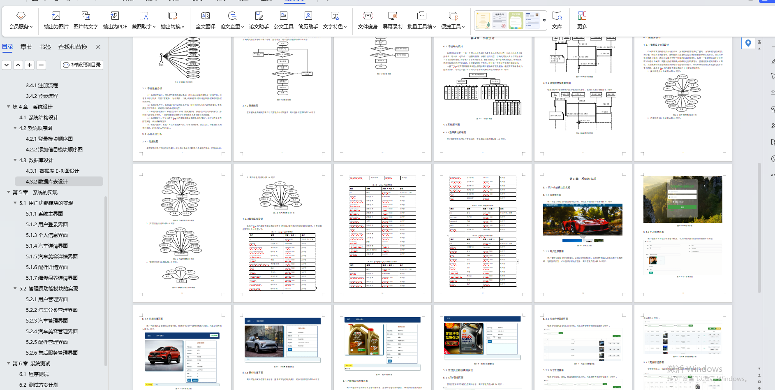Jump to 3.4.2 登录流程 heading
The image size is (775, 390).
tap(42, 96)
